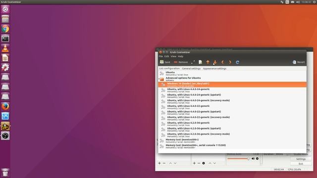Screen dimensions: 317x178
Task: Click the Revert button in the toolbar
Action: click(299, 62)
